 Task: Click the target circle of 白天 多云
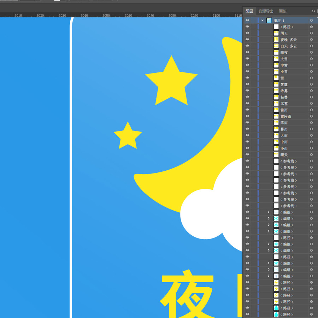(x=311, y=46)
